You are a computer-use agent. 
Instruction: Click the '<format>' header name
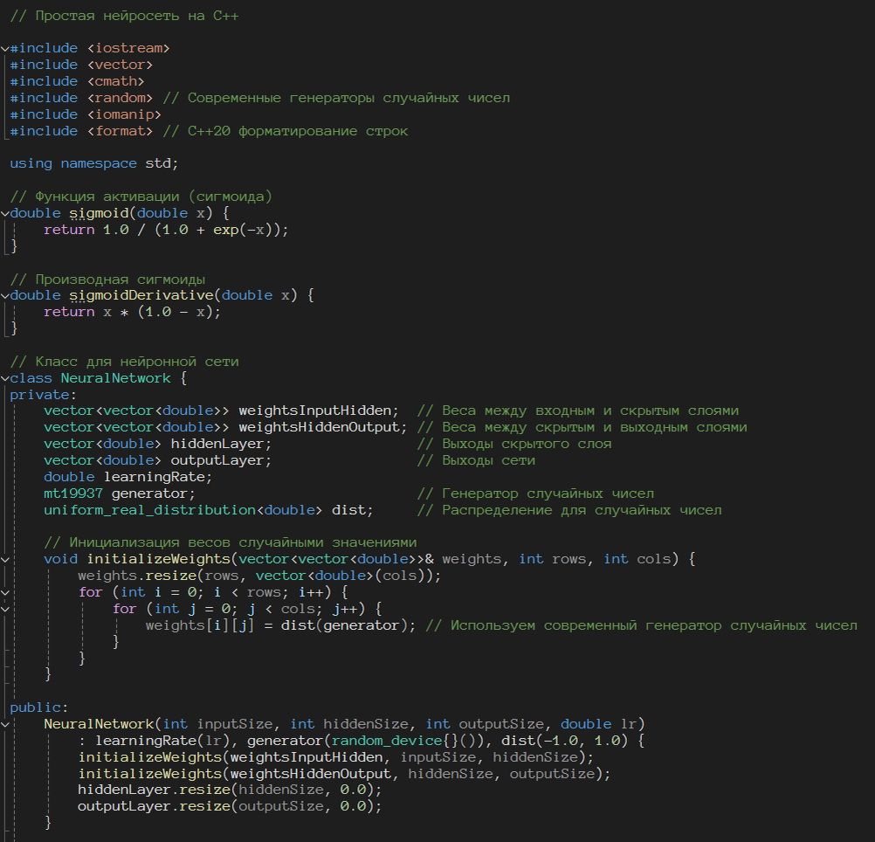pos(120,131)
